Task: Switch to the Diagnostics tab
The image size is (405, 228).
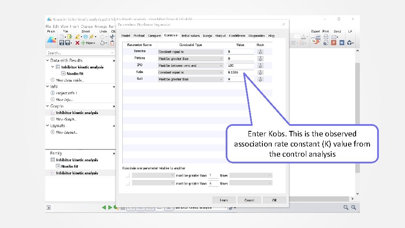Action: [x=256, y=35]
